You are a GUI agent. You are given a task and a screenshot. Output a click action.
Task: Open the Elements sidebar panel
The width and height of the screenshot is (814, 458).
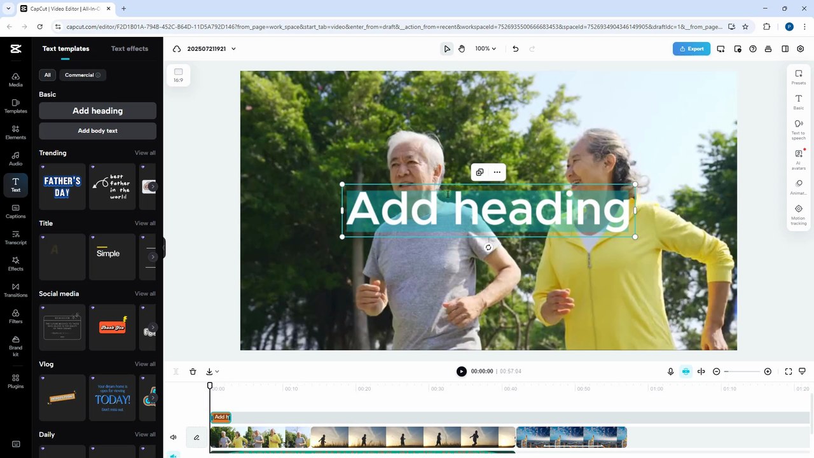[15, 132]
